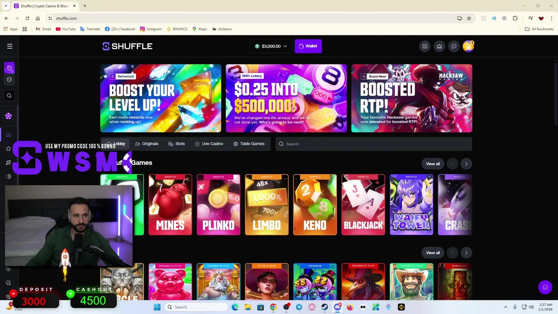Open the Zeus Pragmatic Play slot thumbnail
558x314 pixels.
[x=218, y=282]
